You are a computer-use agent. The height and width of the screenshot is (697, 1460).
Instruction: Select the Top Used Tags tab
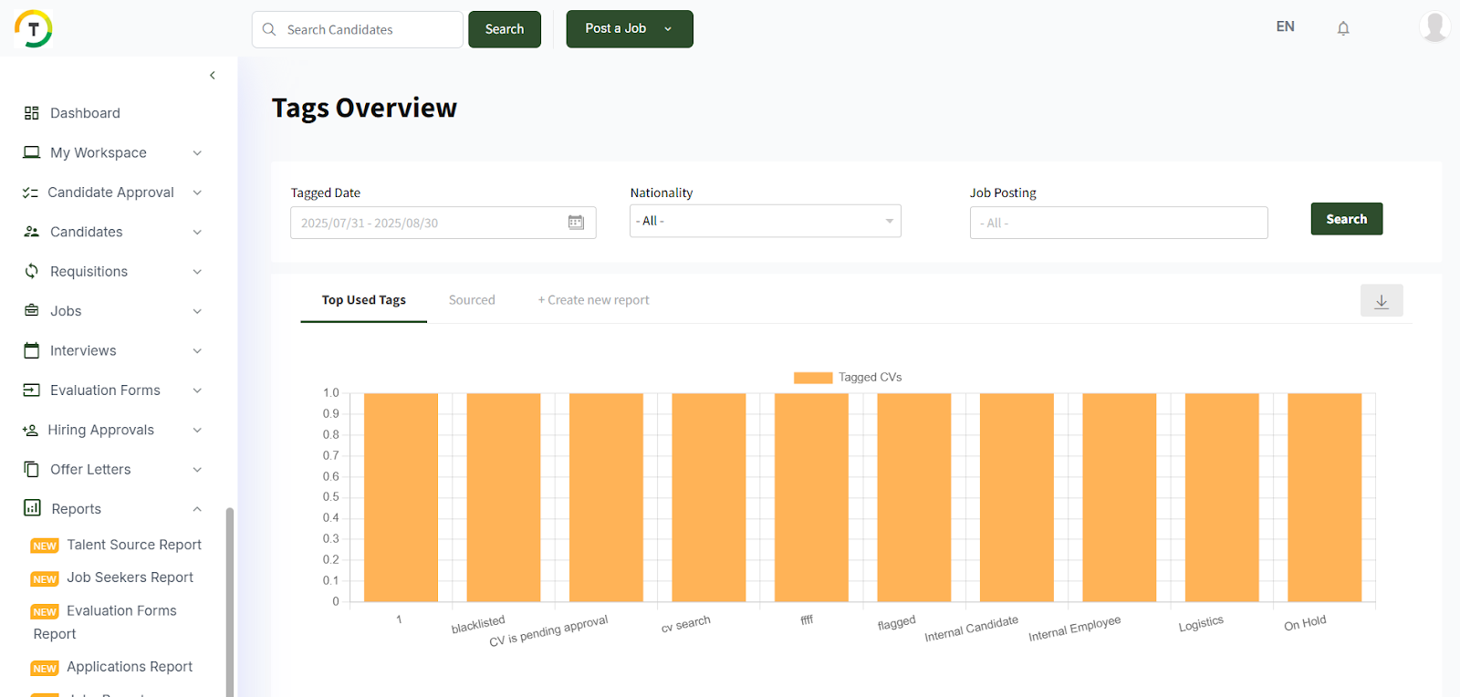click(x=363, y=300)
